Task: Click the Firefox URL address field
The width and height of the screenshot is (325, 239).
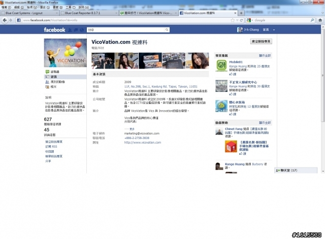Action: (126, 20)
